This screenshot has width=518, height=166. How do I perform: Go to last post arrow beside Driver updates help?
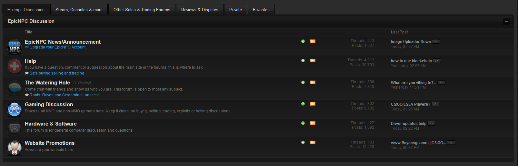[432, 123]
